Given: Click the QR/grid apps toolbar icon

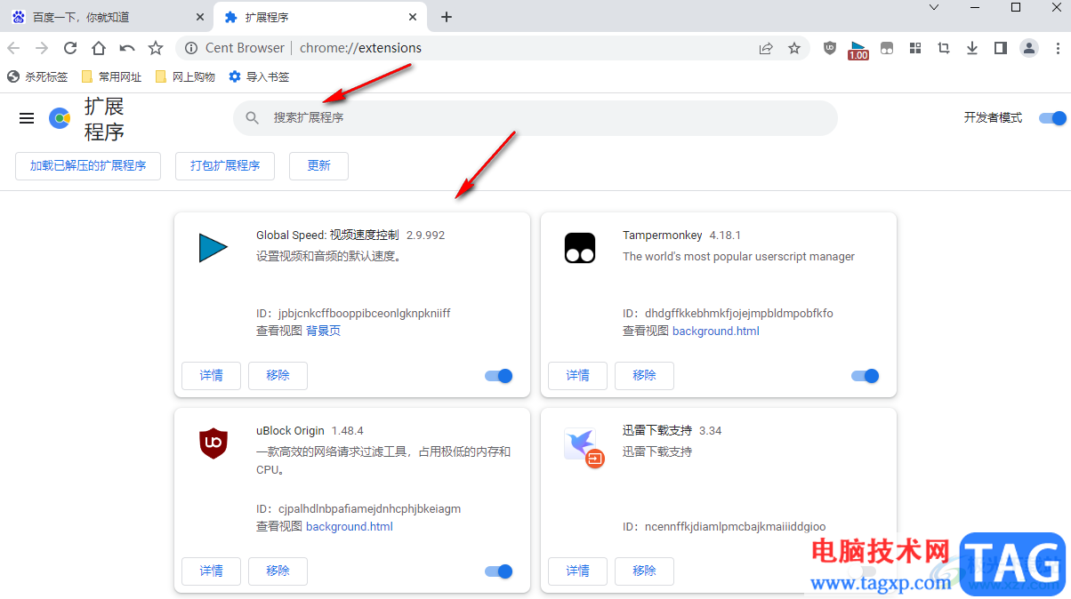Looking at the screenshot, I should (x=915, y=48).
